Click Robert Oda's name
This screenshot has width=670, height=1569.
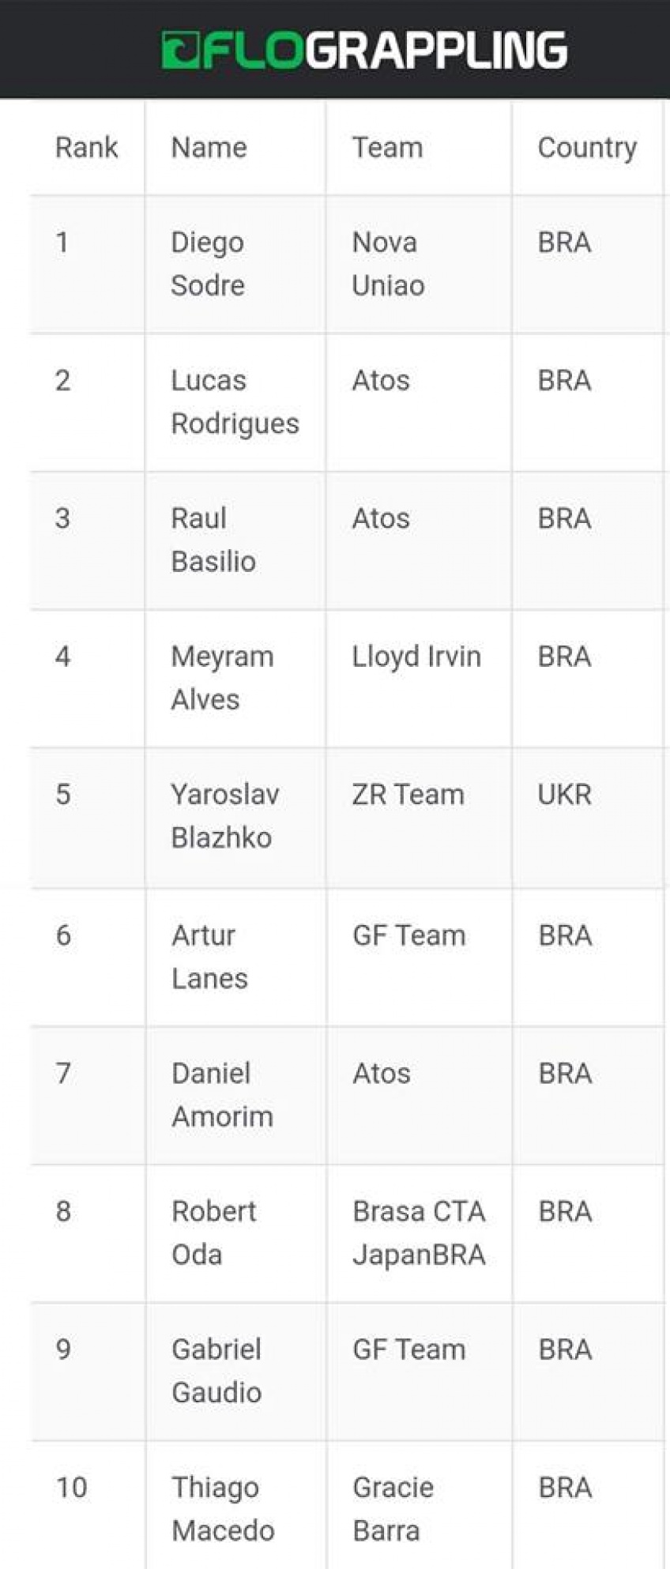click(x=214, y=1233)
